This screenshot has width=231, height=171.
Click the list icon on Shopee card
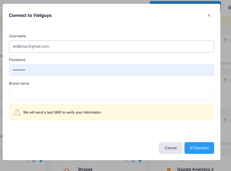coord(133,161)
